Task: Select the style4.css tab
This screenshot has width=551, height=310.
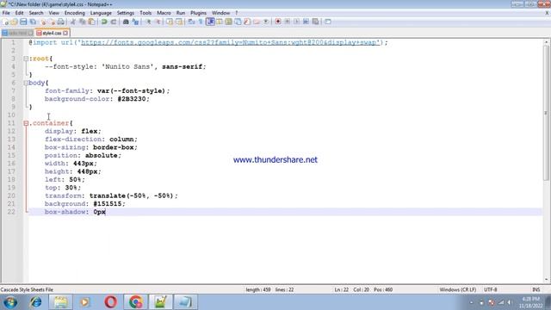Action: 52,33
